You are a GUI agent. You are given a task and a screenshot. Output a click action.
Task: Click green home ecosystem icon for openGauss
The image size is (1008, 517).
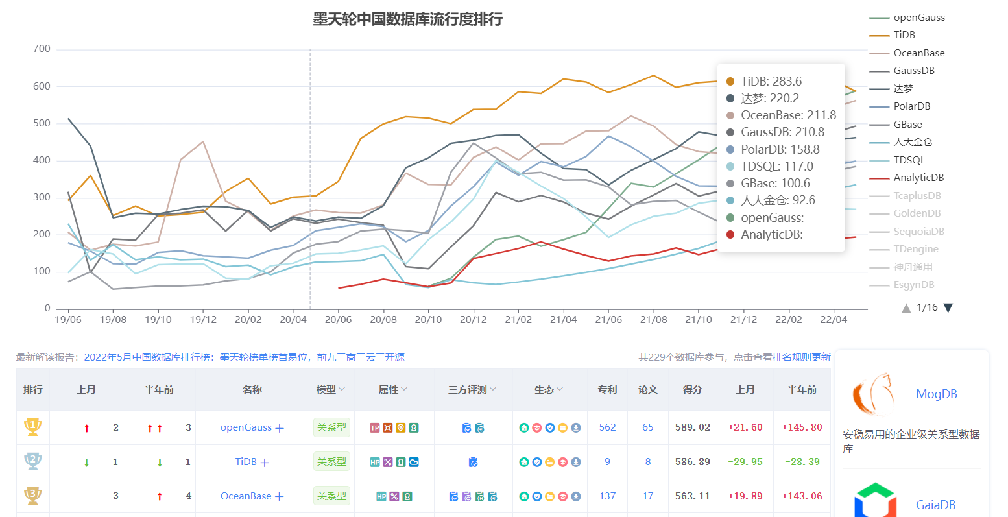524,427
